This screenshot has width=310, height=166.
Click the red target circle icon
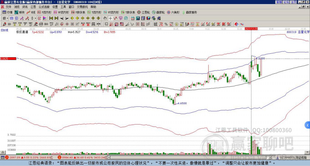62,24
